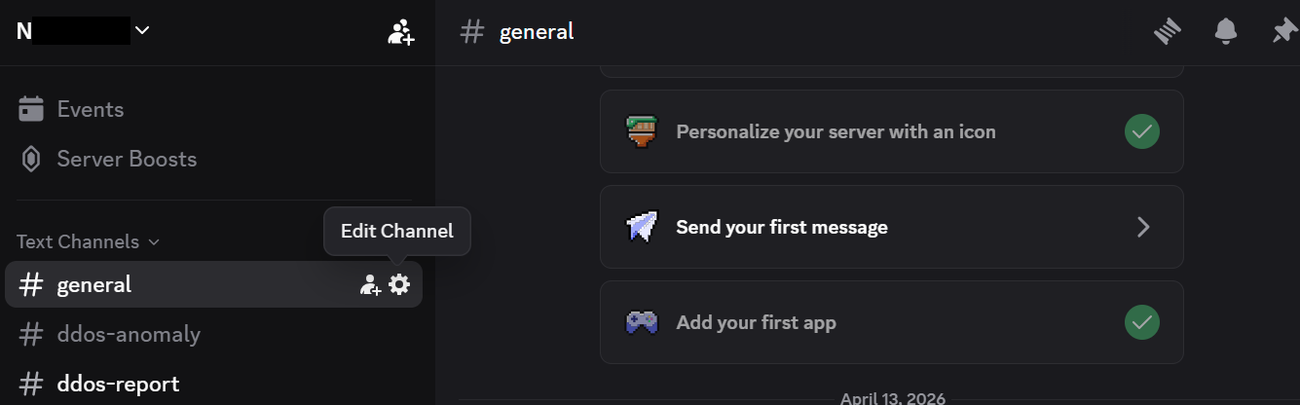Open the Threads icon in channel header
Viewport: 1300px width, 405px height.
(1168, 32)
